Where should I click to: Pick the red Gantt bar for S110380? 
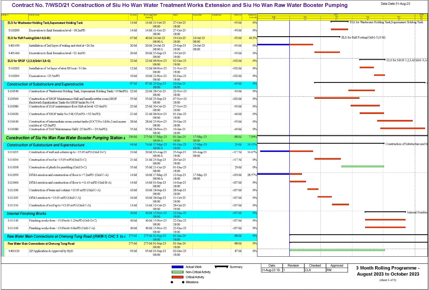click(365, 106)
